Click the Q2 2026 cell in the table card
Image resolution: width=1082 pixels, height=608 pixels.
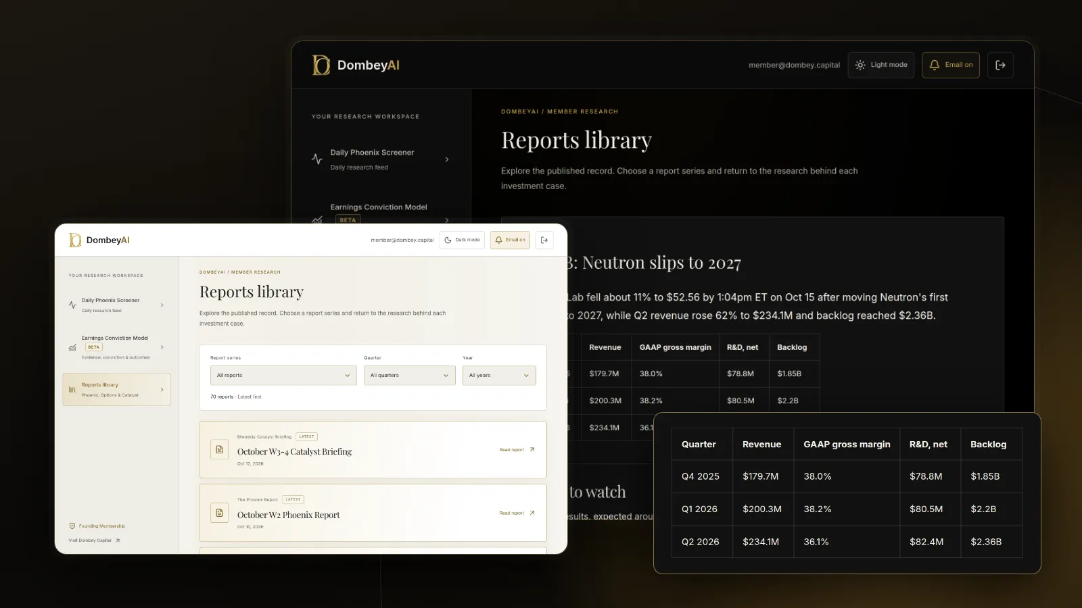tap(702, 542)
